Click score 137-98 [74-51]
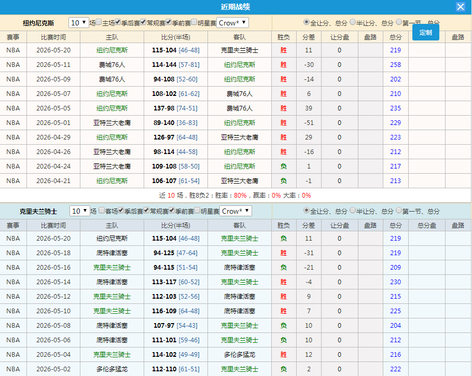 point(175,108)
